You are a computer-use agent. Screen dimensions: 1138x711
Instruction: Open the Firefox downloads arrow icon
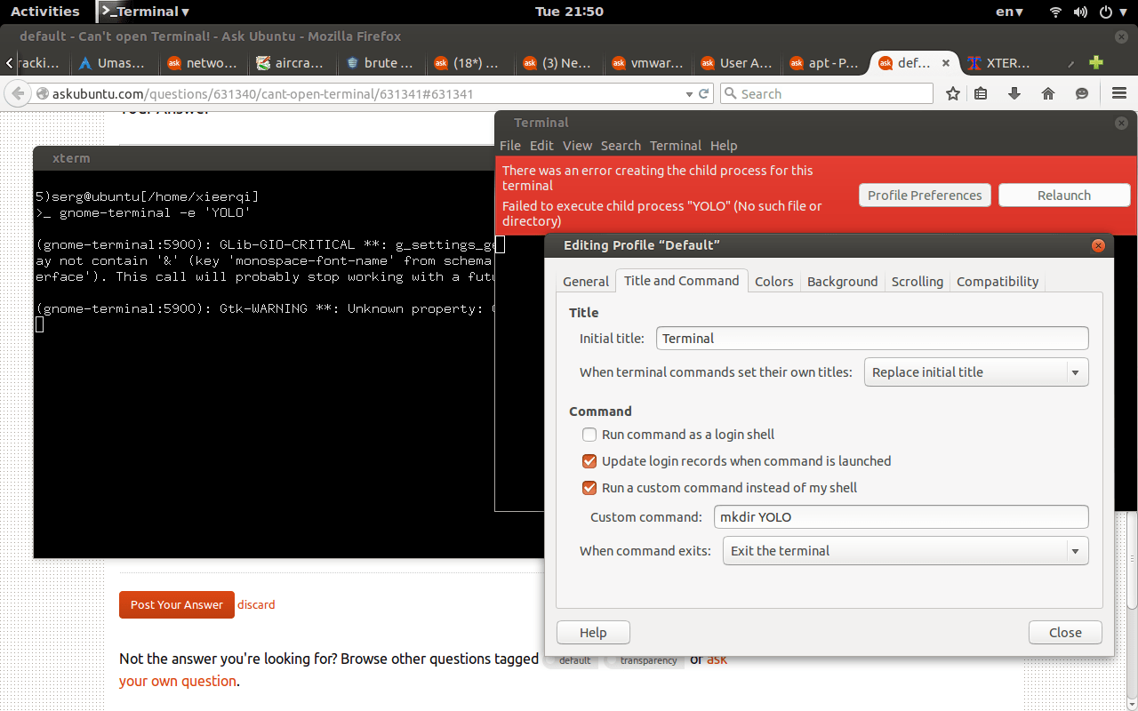click(x=1014, y=93)
